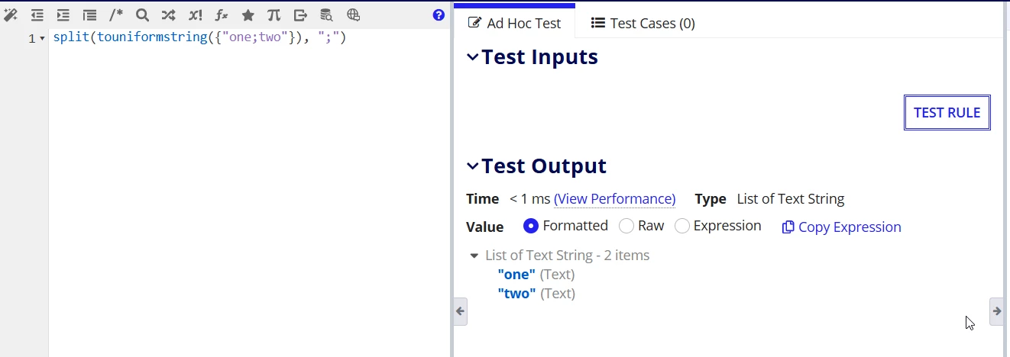Click the TEST RULE button
Viewport: 1010px width, 357px height.
[947, 113]
